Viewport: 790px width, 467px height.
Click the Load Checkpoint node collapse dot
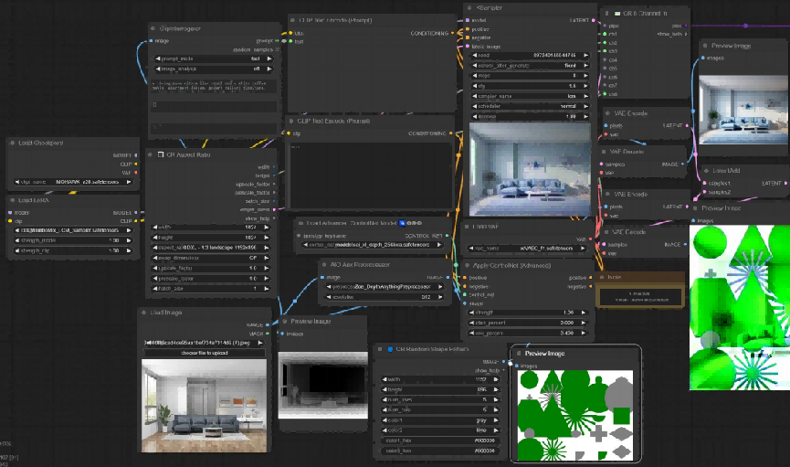tap(12, 143)
